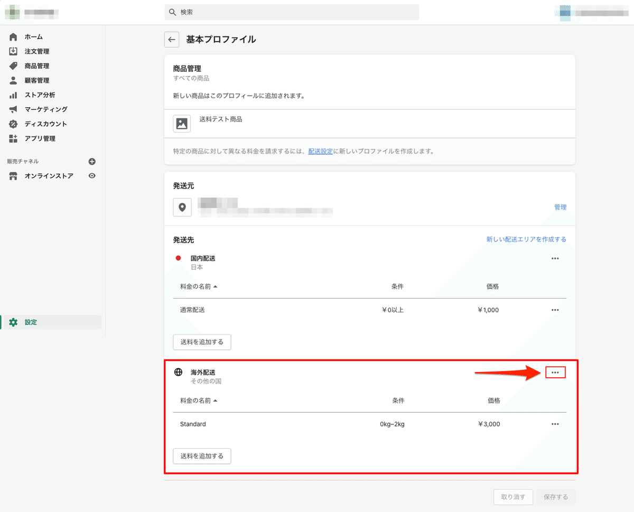Click the home icon in sidebar
The height and width of the screenshot is (512, 634).
14,37
